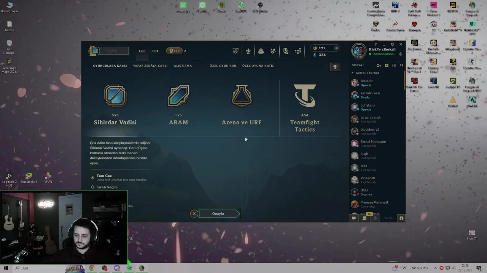Open the notifications bell icon

(400, 54)
